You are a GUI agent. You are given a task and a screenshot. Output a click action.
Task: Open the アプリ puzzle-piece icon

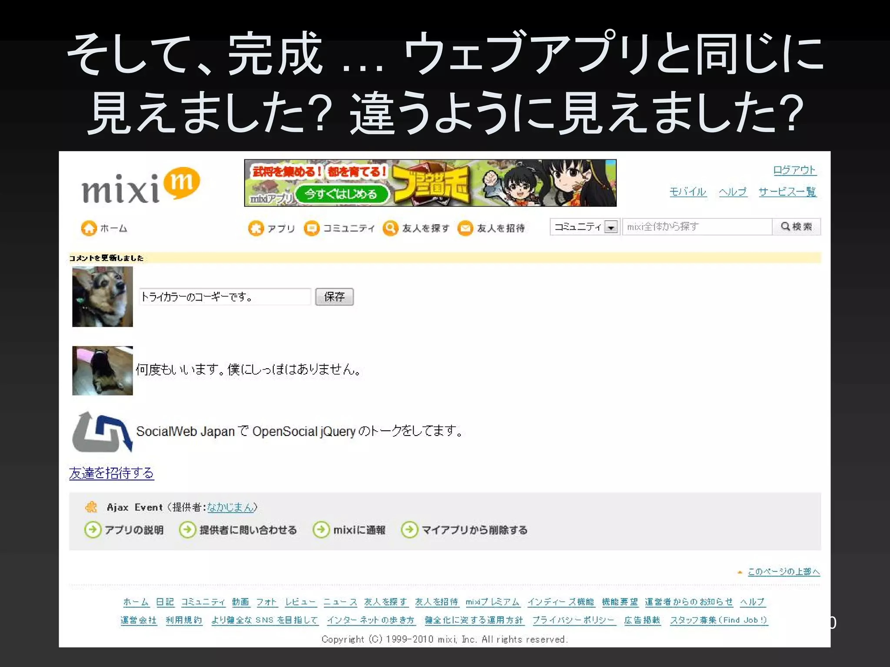pos(256,228)
